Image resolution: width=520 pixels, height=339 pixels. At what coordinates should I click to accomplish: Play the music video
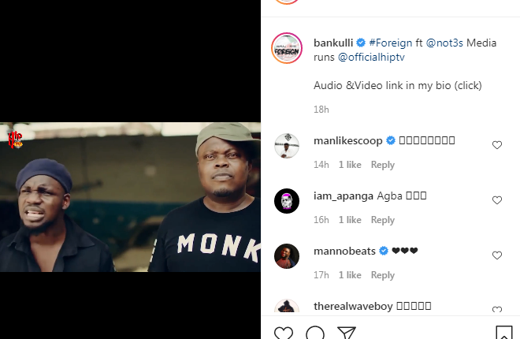(130, 197)
